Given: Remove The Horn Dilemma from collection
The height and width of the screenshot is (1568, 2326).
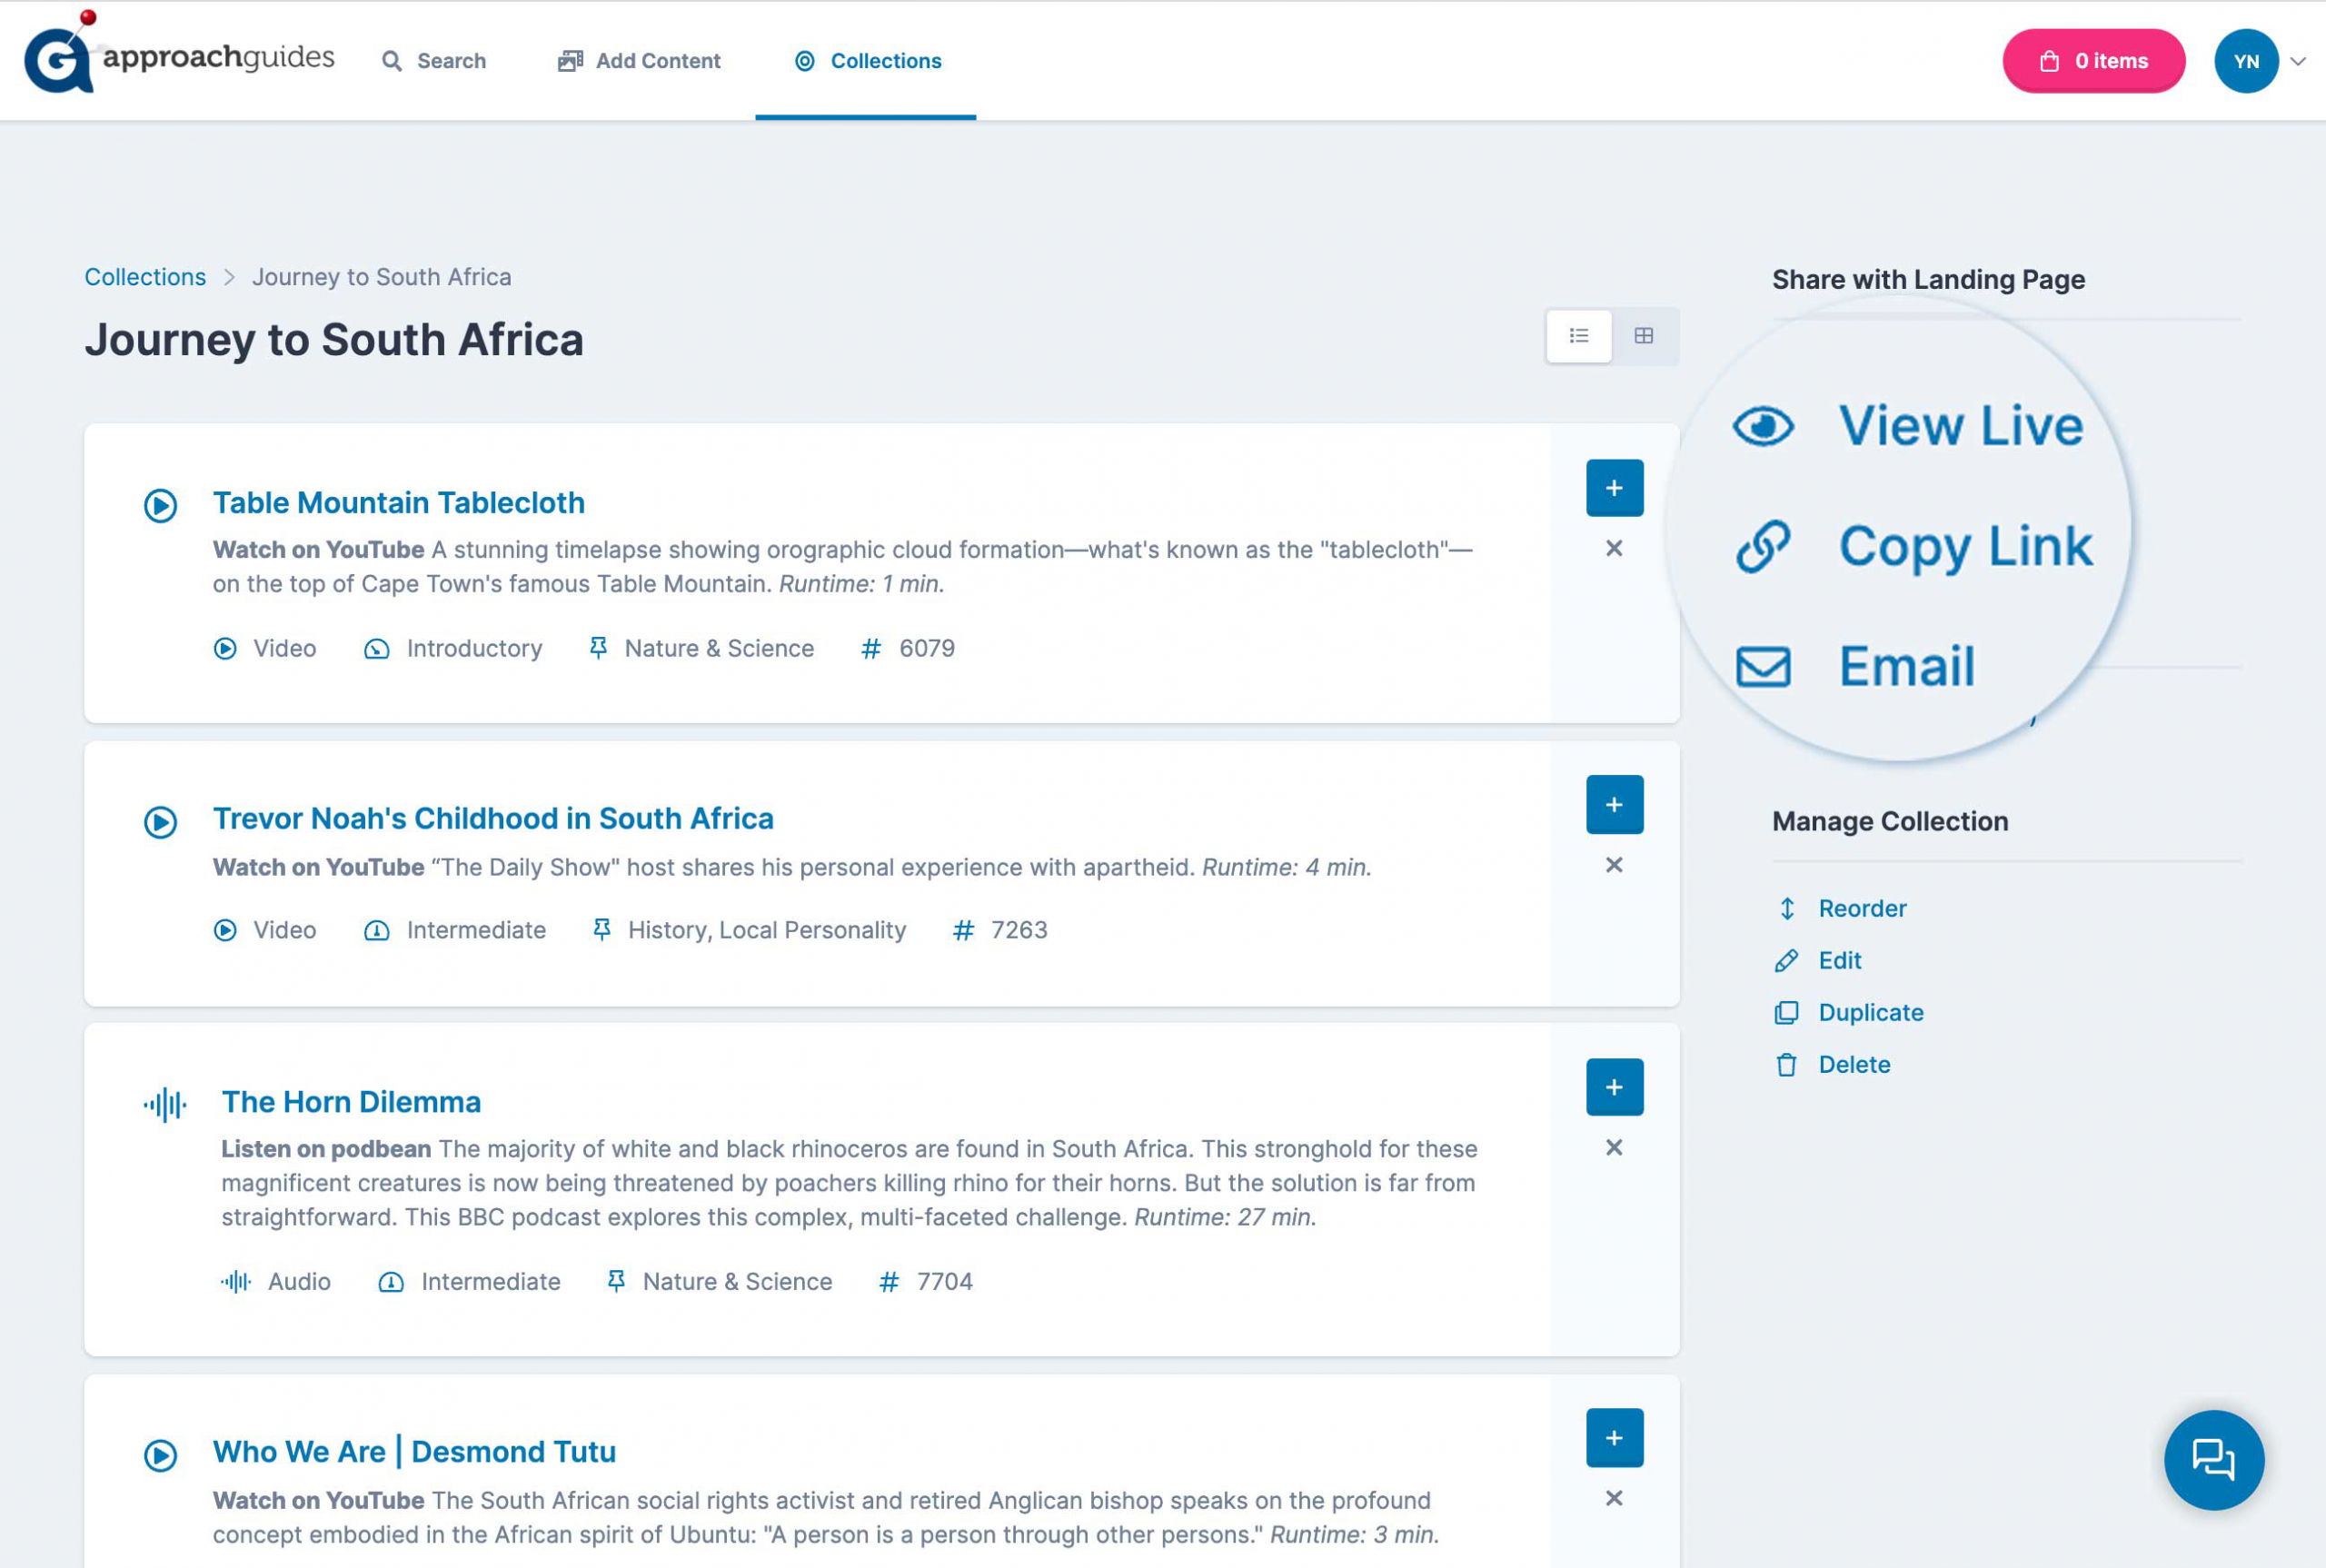Looking at the screenshot, I should pyautogui.click(x=1614, y=1148).
